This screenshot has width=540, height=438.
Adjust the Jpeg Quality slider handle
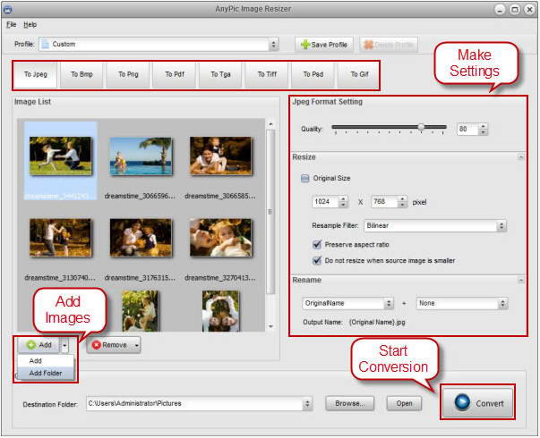pyautogui.click(x=421, y=127)
